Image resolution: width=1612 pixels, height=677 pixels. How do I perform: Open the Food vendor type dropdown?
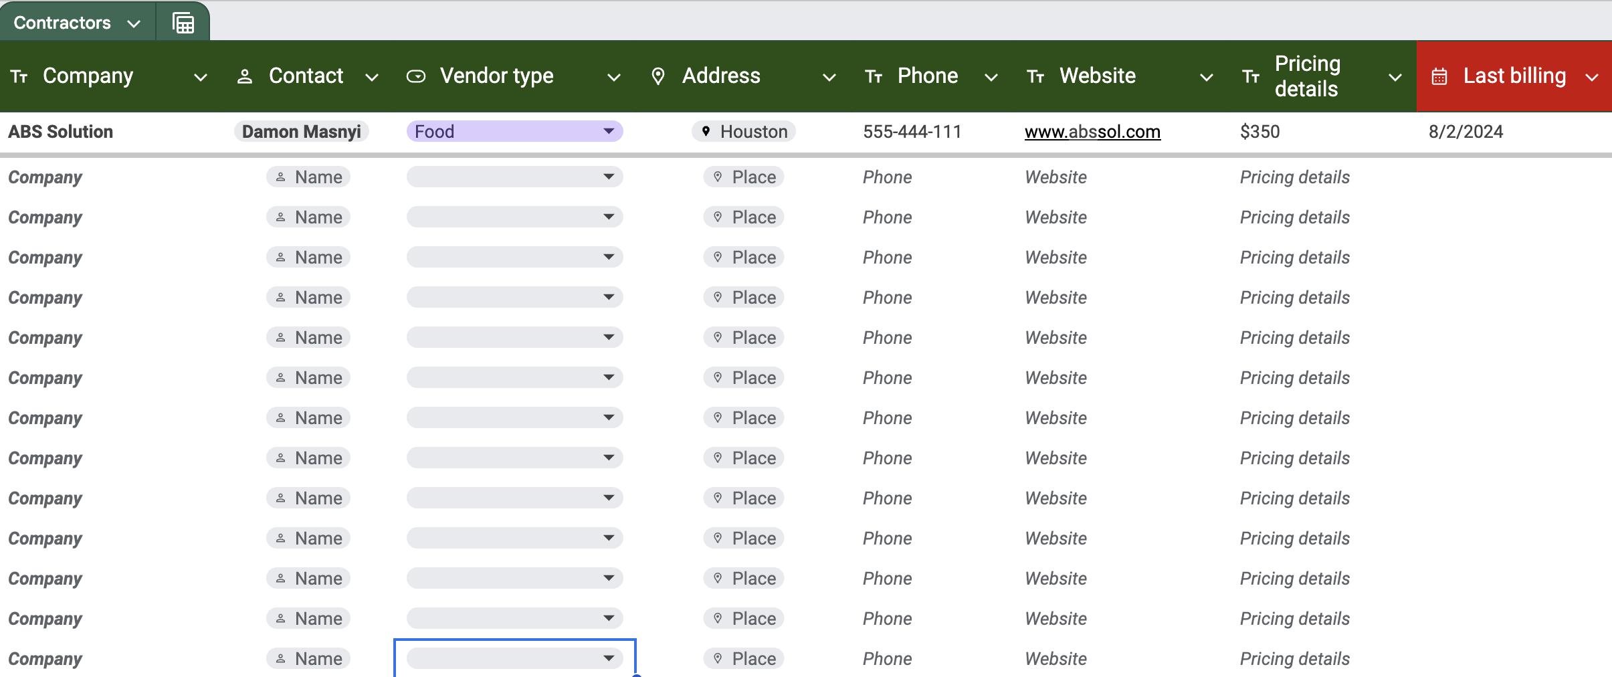click(608, 131)
